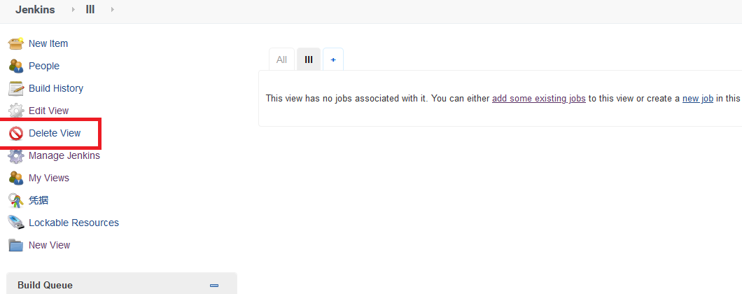Image resolution: width=742 pixels, height=294 pixels.
Task: Click the Build History notepad icon
Action: (15, 88)
